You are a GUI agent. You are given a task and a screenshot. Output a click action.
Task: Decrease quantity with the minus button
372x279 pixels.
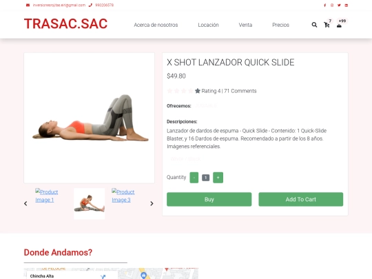[x=194, y=178]
